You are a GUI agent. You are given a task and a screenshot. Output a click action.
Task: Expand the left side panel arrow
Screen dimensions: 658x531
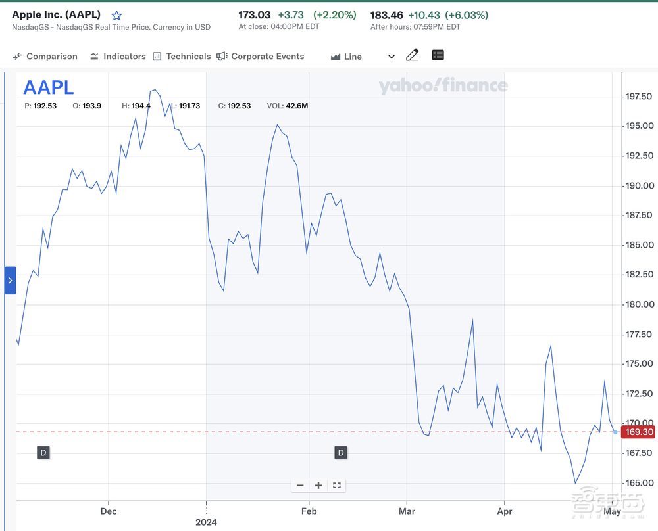click(10, 281)
